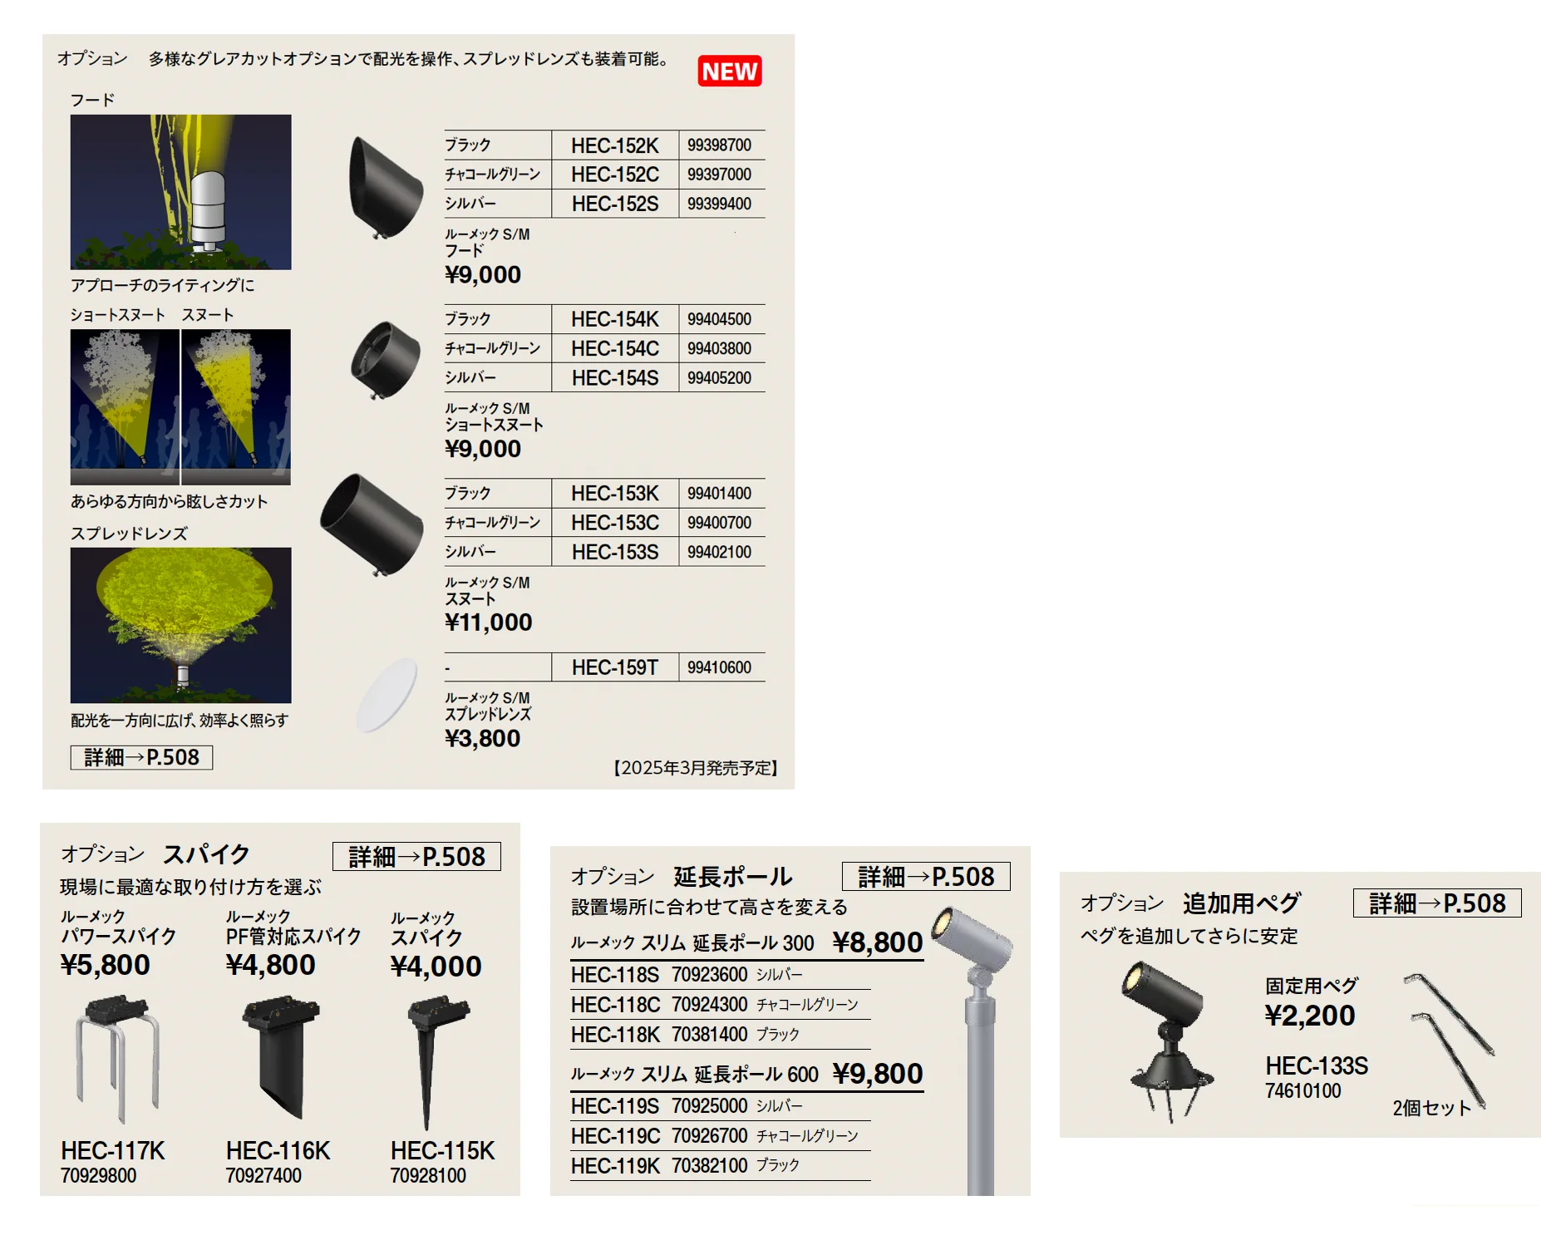Select the black hood accessory image
Image resolution: width=1556 pixels, height=1235 pixels.
385,188
